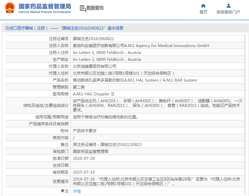Click National Medical Products Administration subtitle
The height and width of the screenshot is (196, 249).
click(x=45, y=12)
